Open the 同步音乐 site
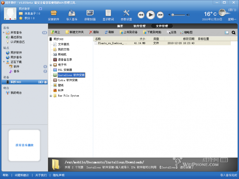This screenshot has height=179, width=239. point(16,57)
